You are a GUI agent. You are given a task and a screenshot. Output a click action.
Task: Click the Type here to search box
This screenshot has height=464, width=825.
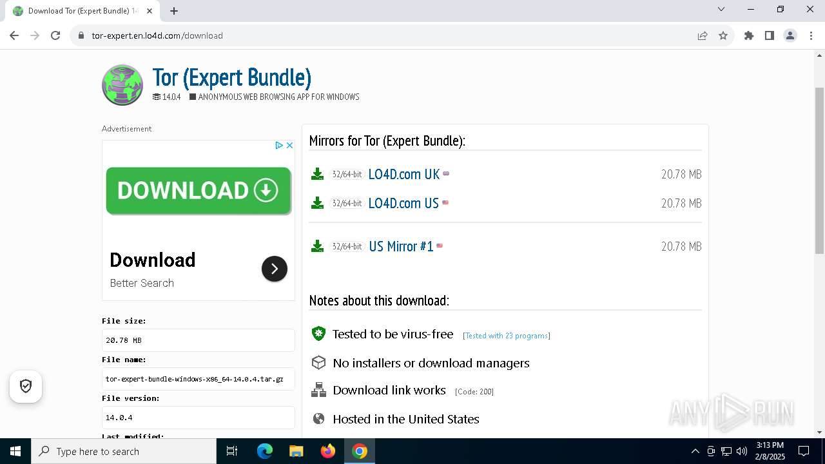[x=124, y=451]
